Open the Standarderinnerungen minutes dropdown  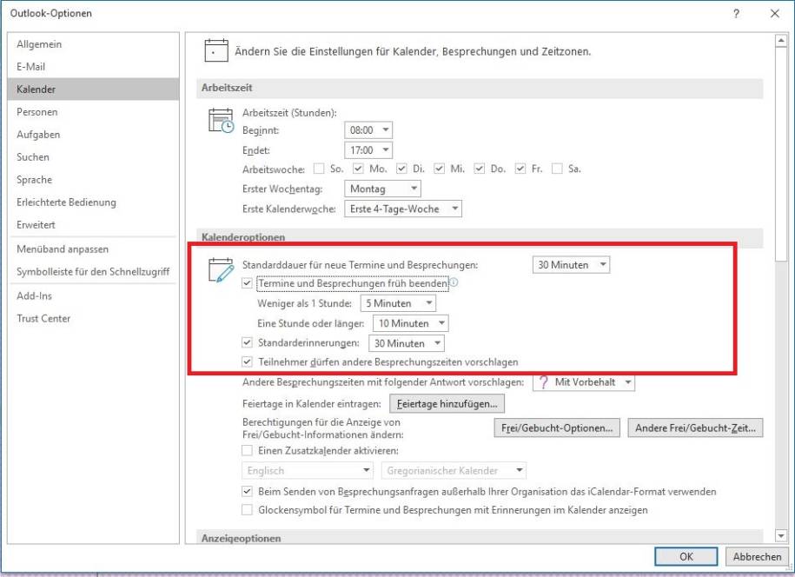click(x=406, y=343)
